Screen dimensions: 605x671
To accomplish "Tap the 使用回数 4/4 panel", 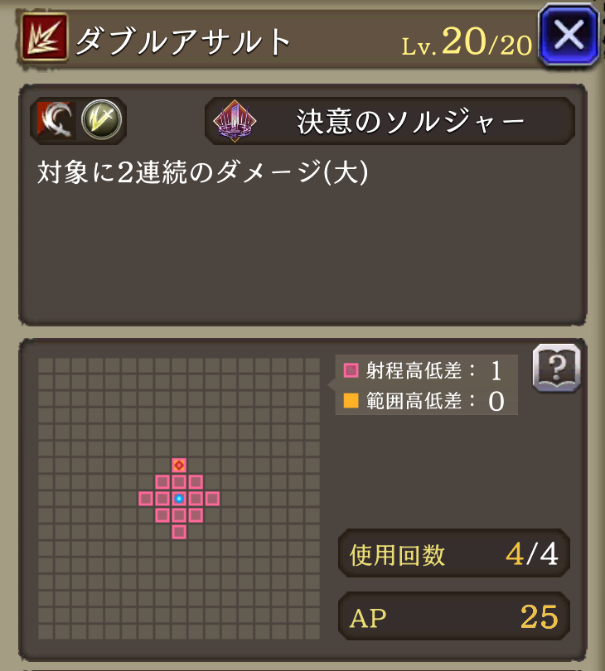I will [454, 553].
